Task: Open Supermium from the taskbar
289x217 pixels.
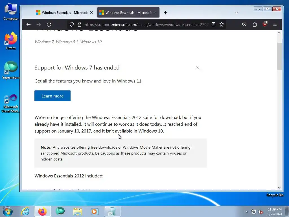Action: pyautogui.click(x=60, y=211)
